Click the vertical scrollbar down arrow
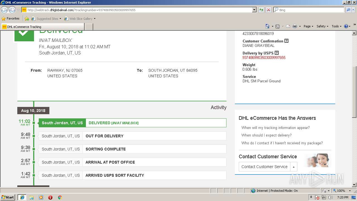The height and width of the screenshot is (201, 357). tap(354, 185)
